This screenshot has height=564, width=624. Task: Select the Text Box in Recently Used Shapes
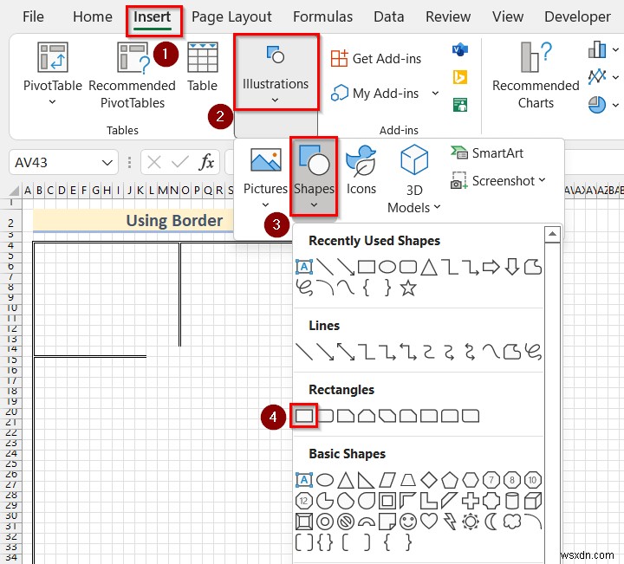click(x=304, y=267)
